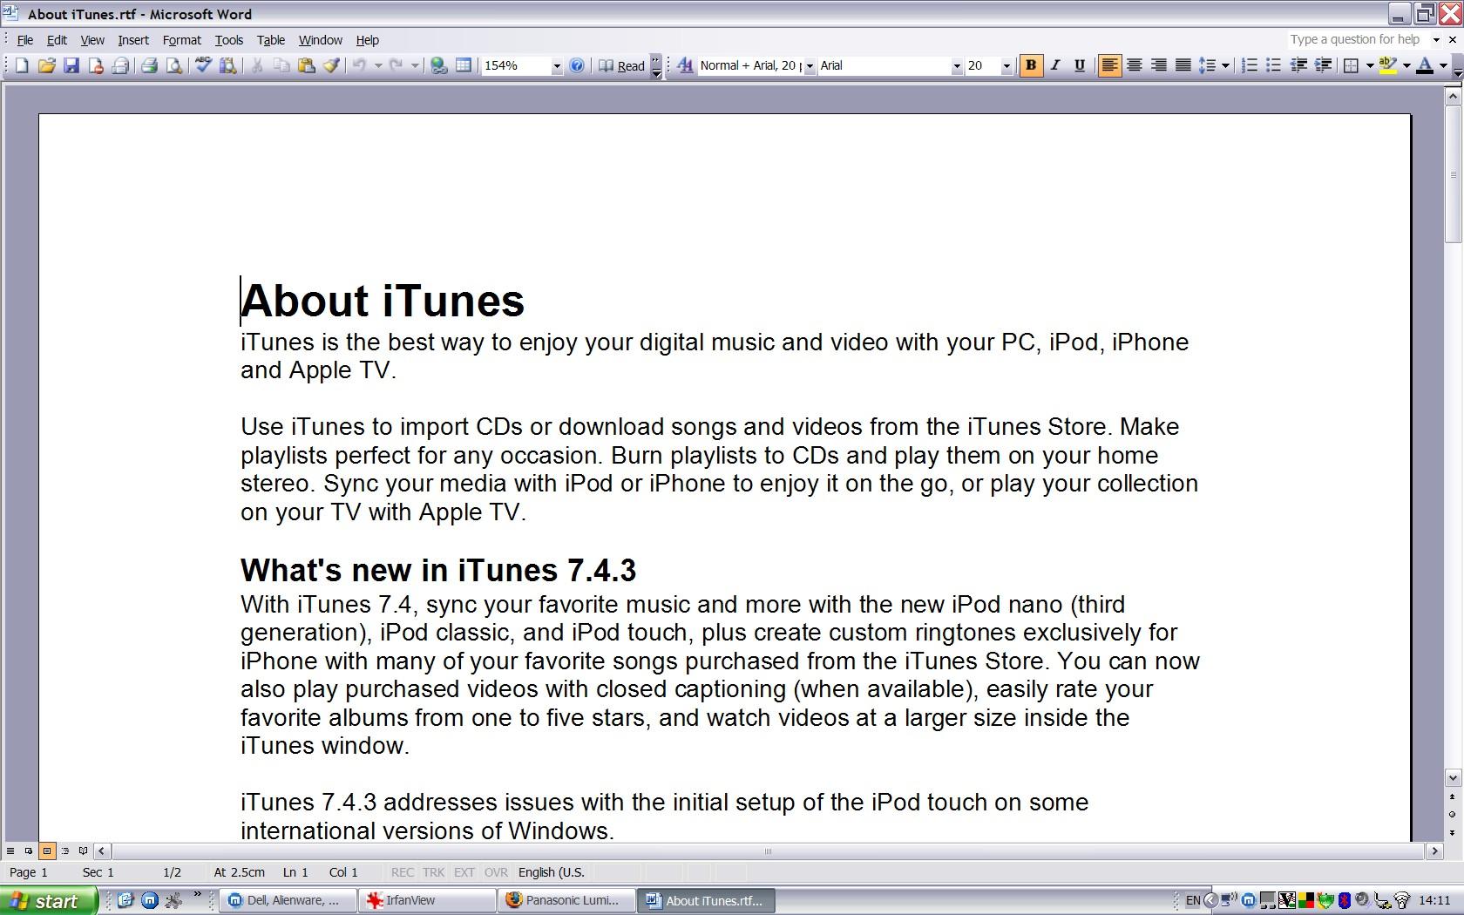This screenshot has height=915, width=1464.
Task: Click the About iTunes.rtf taskbar button
Action: pos(706,901)
